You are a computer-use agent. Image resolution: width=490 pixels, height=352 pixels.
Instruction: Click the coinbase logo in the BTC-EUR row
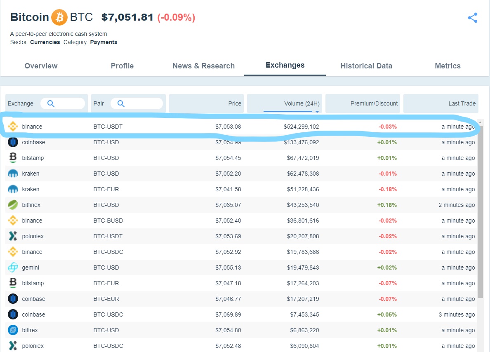13,299
